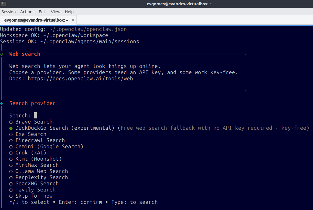This screenshot has width=313, height=210.
Task: Open the Help menu
Action: pos(69,12)
